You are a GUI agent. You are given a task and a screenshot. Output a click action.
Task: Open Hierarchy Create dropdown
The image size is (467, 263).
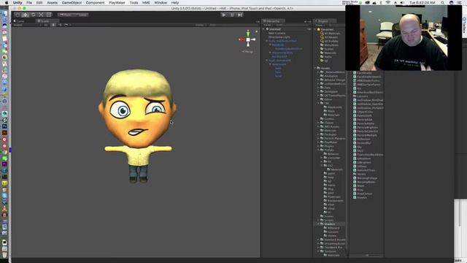pos(268,25)
